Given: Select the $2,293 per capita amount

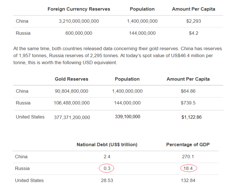Looking at the screenshot, I should [x=194, y=21].
